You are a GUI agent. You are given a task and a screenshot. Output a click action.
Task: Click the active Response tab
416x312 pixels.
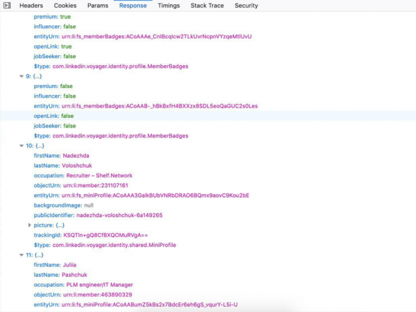132,6
